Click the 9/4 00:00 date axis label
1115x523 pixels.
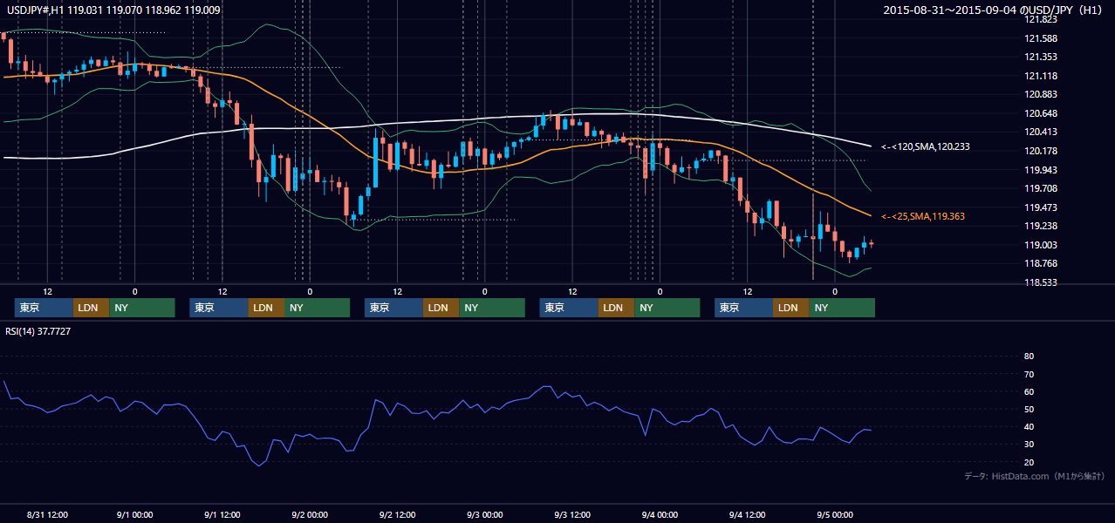[660, 514]
